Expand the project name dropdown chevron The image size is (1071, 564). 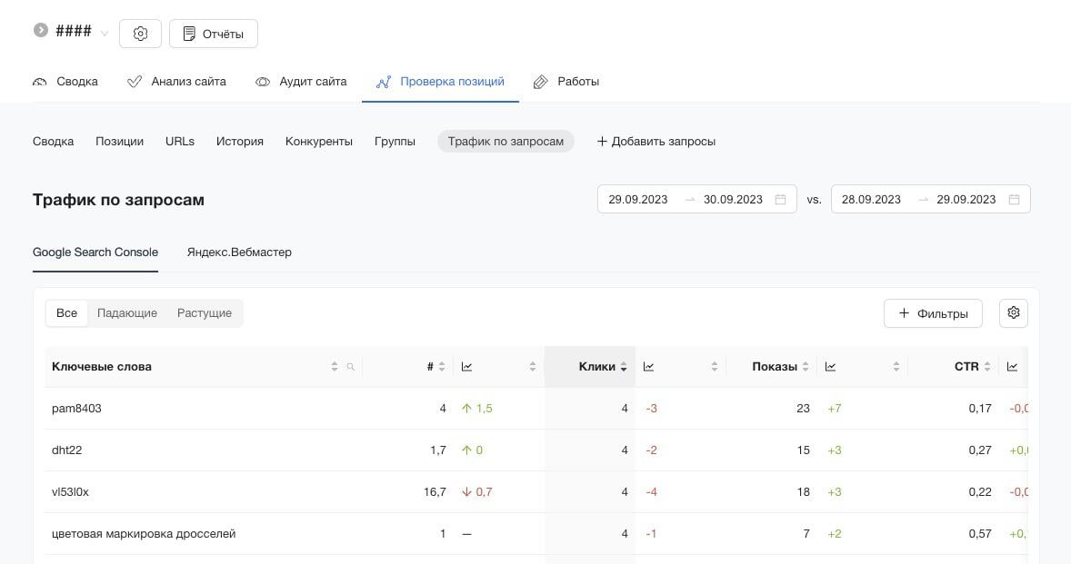point(105,34)
